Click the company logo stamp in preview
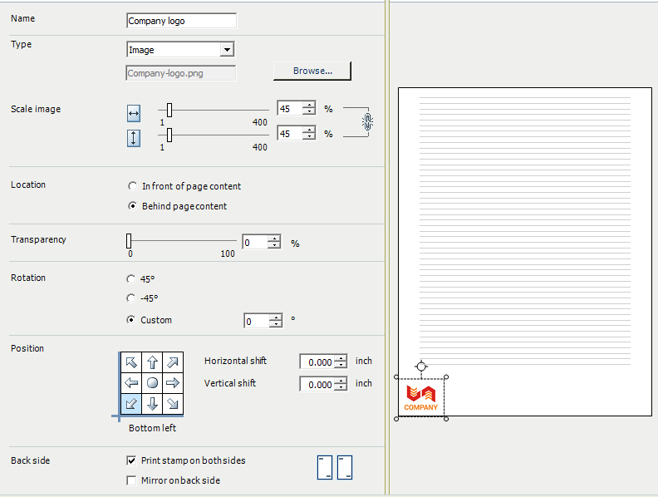658x497 pixels. [x=421, y=398]
